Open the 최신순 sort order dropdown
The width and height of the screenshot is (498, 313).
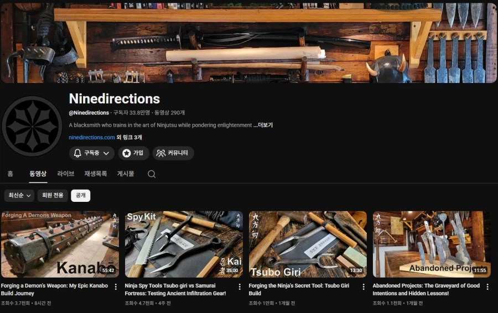click(19, 195)
